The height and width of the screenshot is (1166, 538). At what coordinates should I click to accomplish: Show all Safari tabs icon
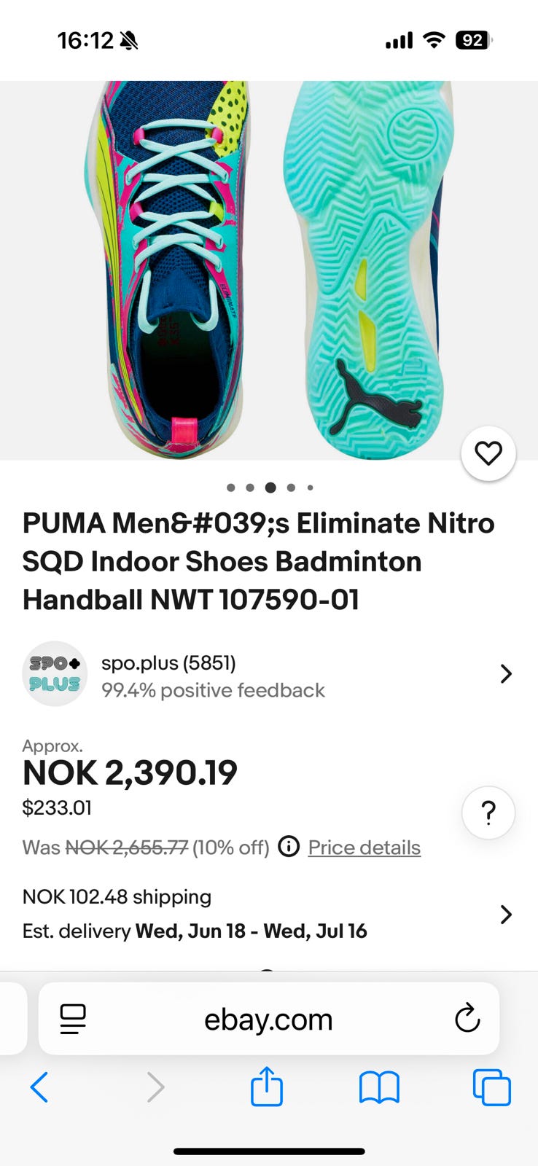pos(492,1087)
